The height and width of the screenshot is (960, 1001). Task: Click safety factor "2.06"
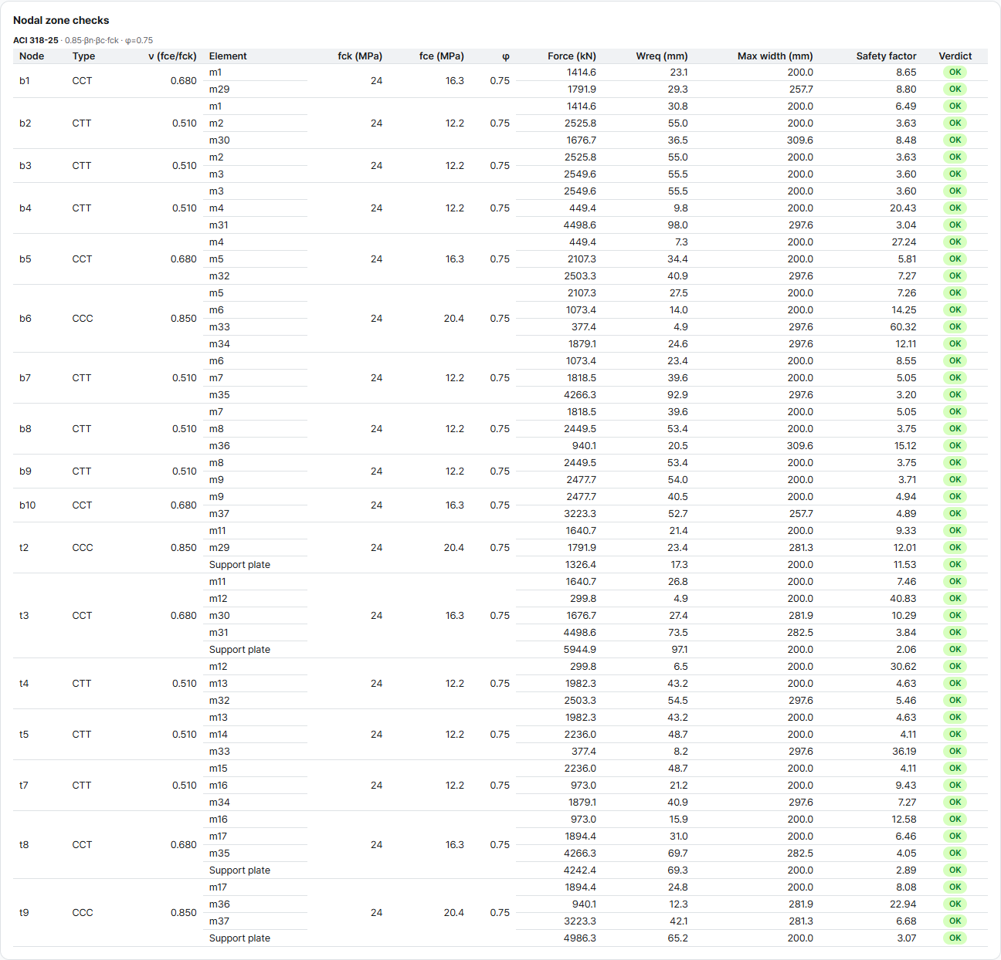[x=907, y=649]
